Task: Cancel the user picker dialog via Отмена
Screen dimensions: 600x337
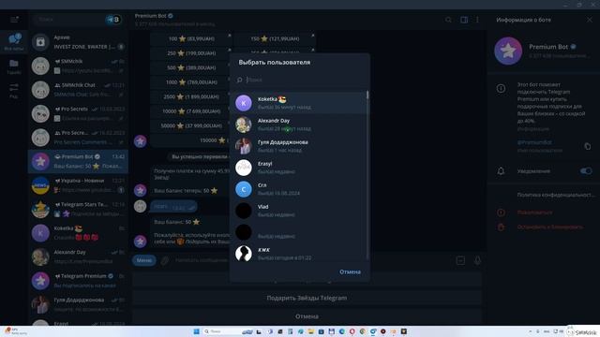Action: (350, 272)
